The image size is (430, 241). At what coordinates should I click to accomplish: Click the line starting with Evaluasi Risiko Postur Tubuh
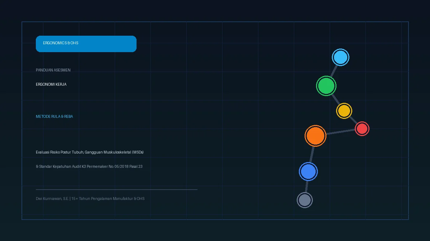click(90, 152)
